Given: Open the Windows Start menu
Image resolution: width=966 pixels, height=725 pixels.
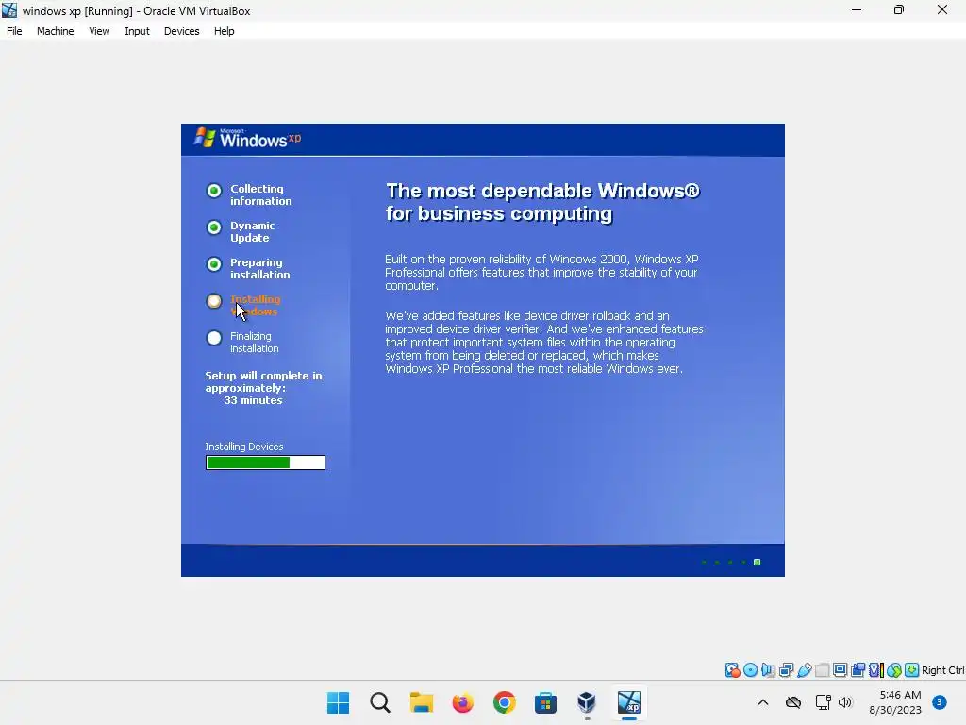Looking at the screenshot, I should [x=339, y=702].
